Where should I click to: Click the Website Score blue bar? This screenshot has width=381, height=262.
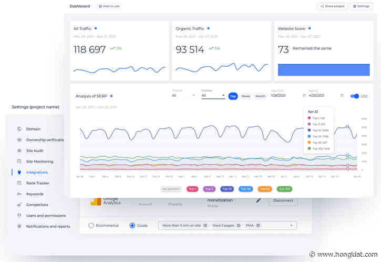coord(324,70)
